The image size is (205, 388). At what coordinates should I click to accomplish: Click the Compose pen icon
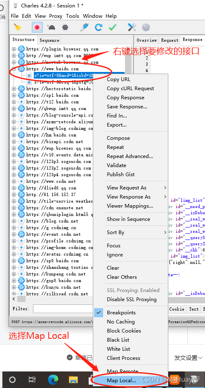[85, 27]
